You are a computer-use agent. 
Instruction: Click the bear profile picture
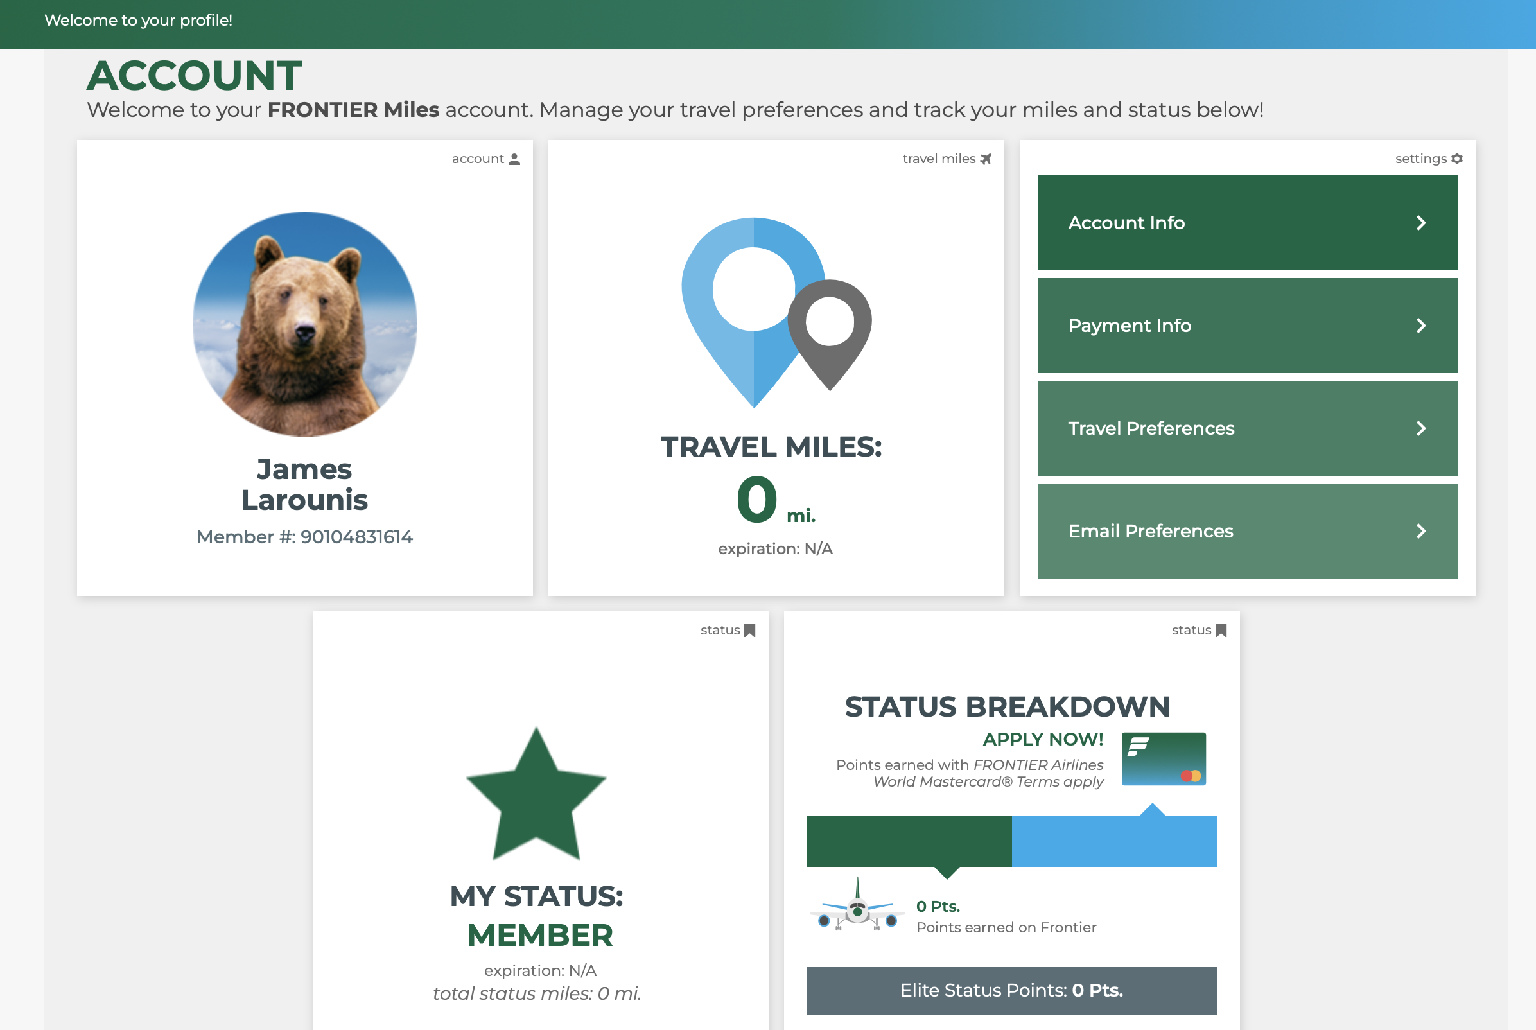[x=305, y=324]
